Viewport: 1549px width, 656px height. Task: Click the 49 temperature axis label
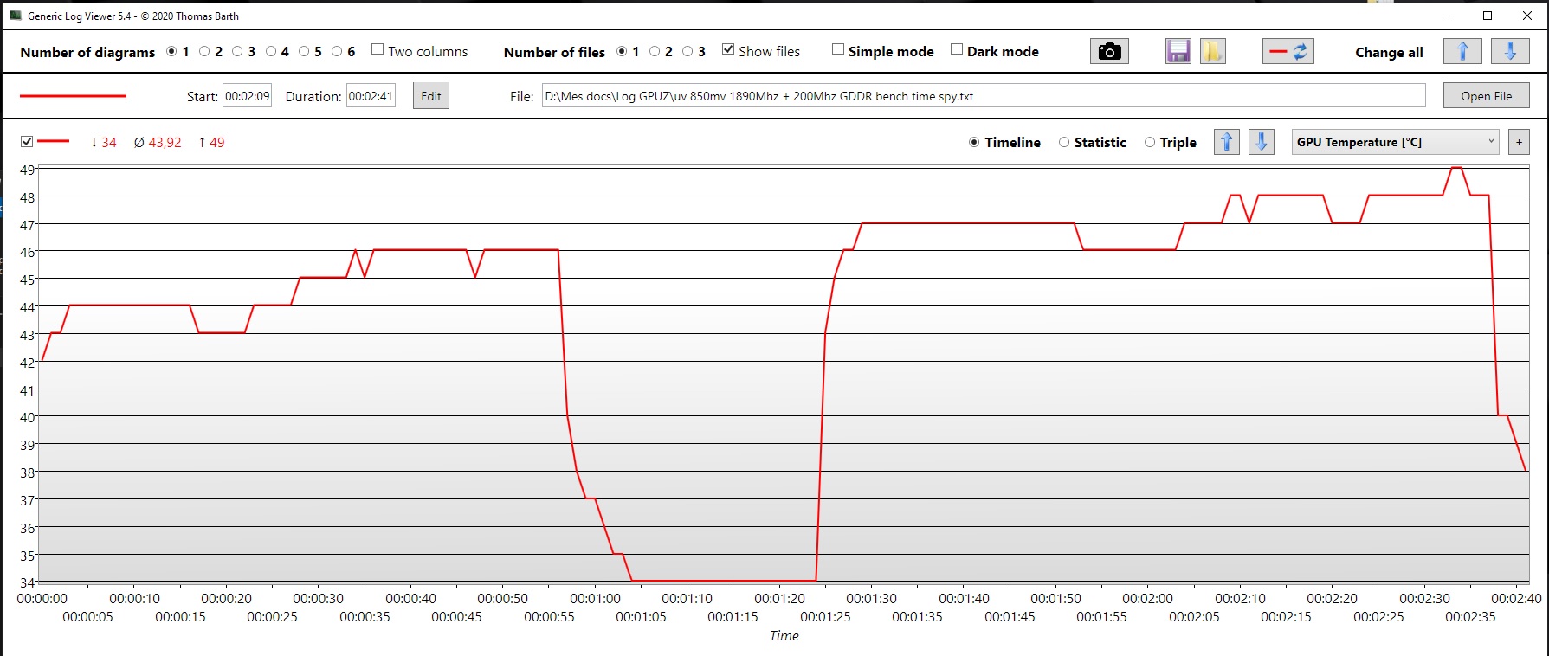tap(28, 170)
